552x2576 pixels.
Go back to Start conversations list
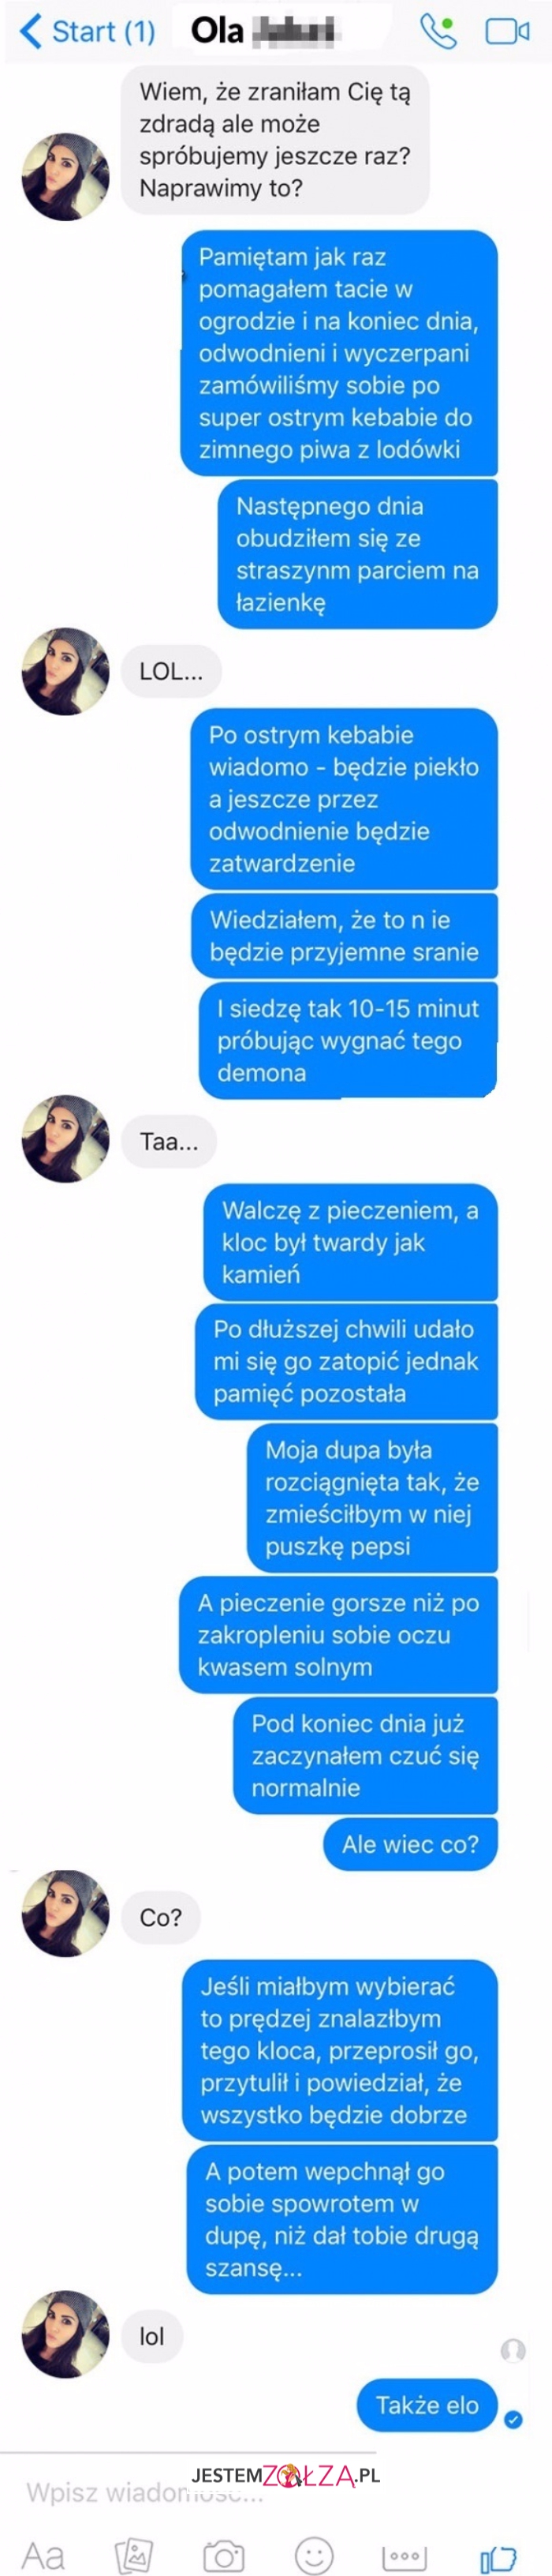point(88,31)
